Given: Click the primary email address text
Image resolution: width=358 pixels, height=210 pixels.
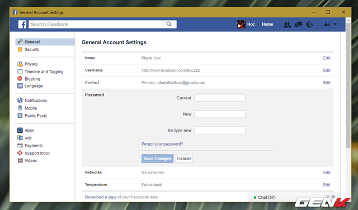Looking at the screenshot, I should (x=181, y=82).
